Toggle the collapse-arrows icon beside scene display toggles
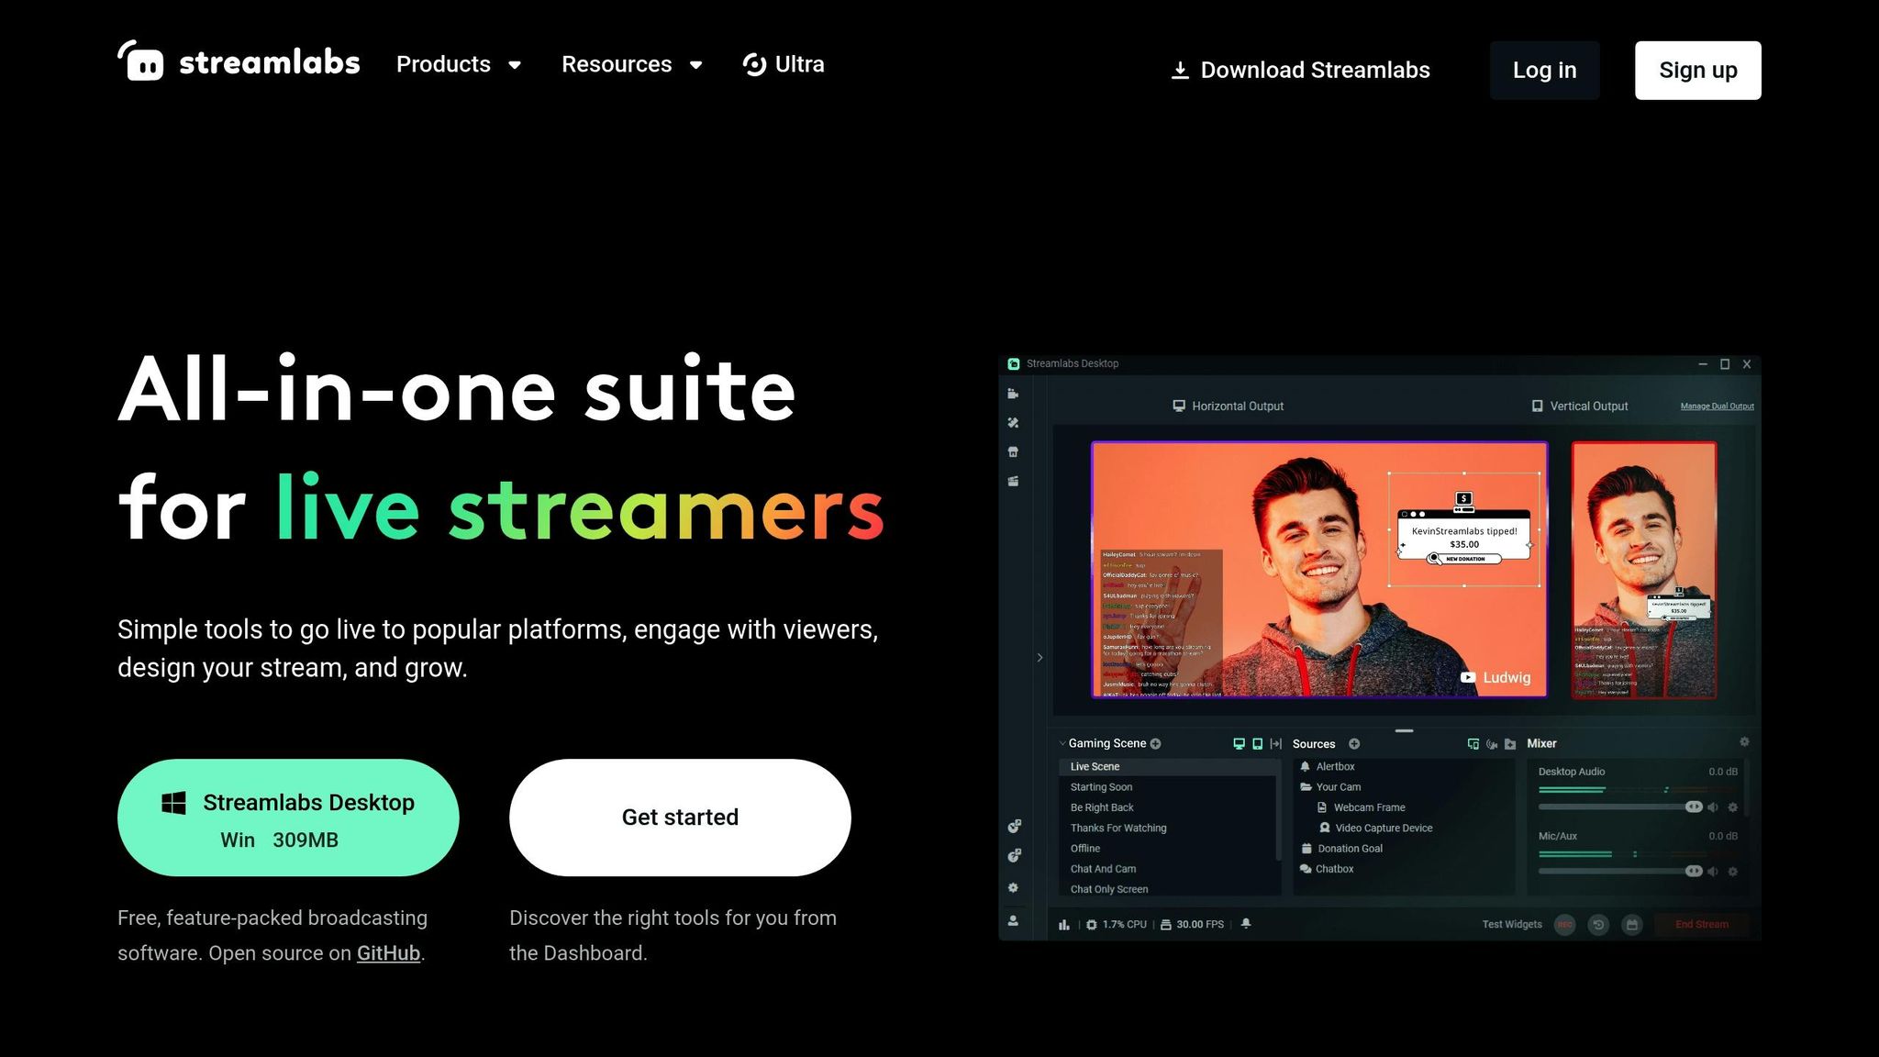The image size is (1879, 1057). 1275,744
